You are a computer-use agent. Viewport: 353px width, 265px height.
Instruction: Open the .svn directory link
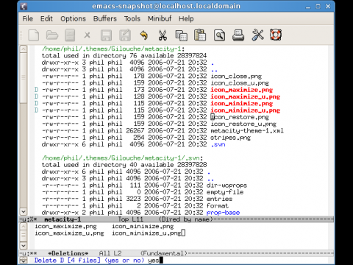tap(218, 144)
